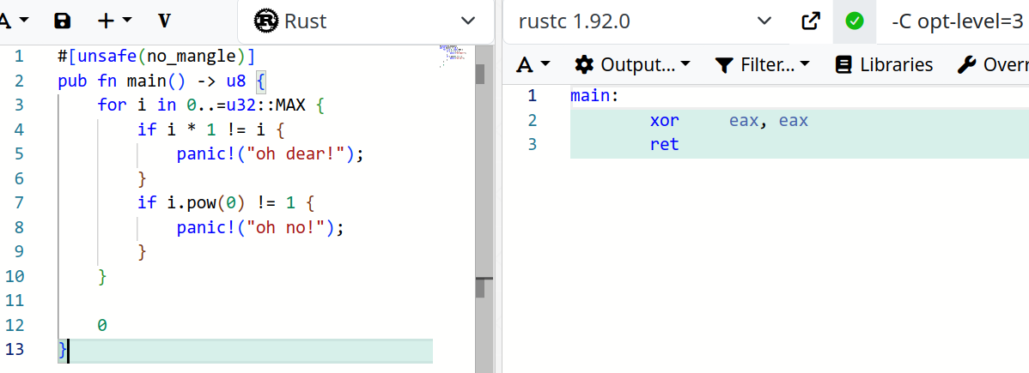Open the assembly pane font size menu
This screenshot has height=373, width=1029.
[533, 64]
